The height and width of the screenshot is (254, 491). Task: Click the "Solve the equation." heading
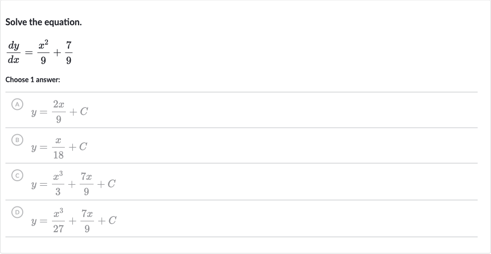(44, 22)
